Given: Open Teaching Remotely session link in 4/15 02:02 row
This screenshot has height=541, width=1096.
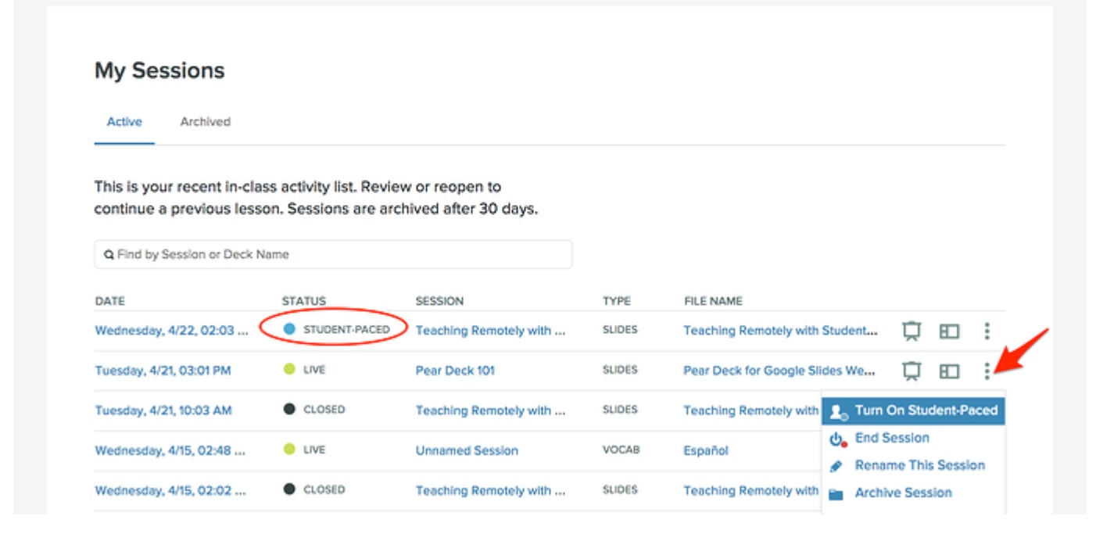Looking at the screenshot, I should 490,490.
